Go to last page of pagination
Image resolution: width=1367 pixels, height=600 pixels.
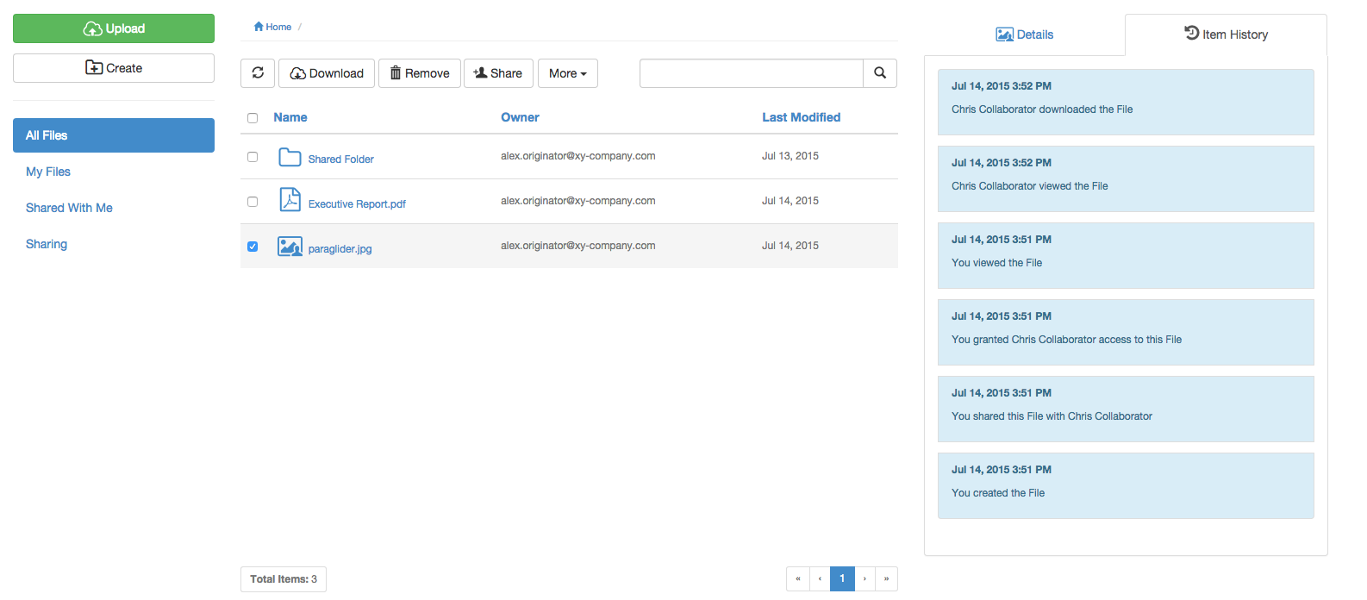coord(886,578)
